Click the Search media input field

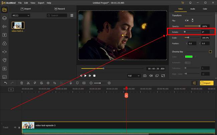[57, 15]
